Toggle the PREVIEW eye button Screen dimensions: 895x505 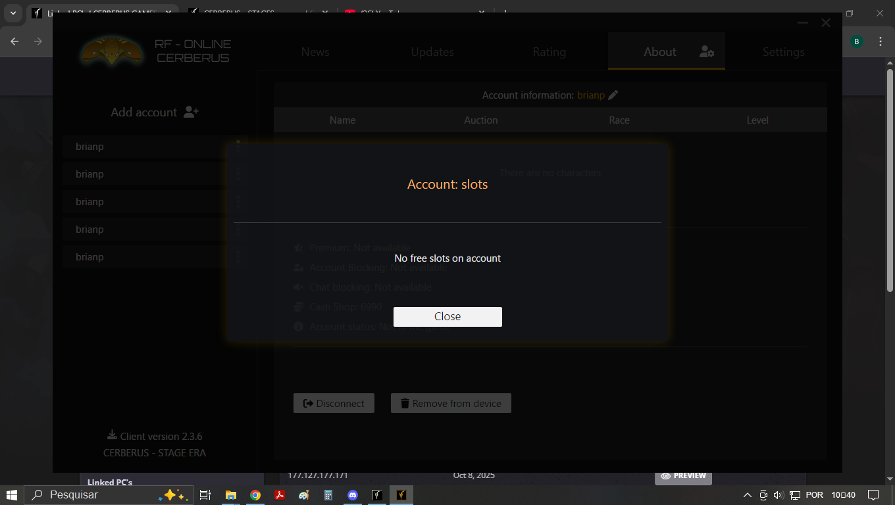click(x=683, y=475)
